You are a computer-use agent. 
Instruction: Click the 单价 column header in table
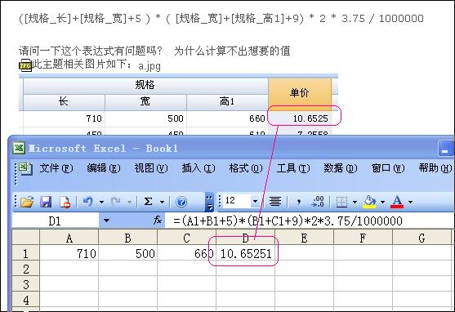(x=300, y=93)
